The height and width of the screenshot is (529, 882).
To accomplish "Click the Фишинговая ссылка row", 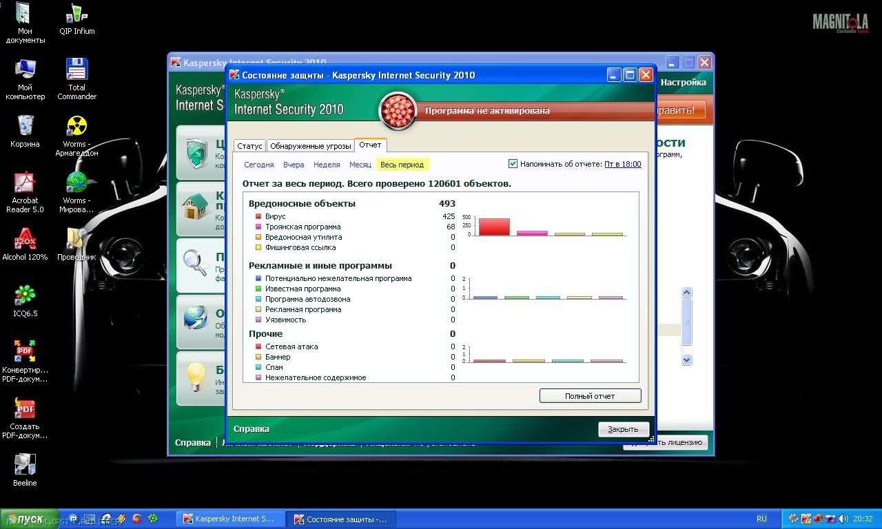I will [355, 247].
